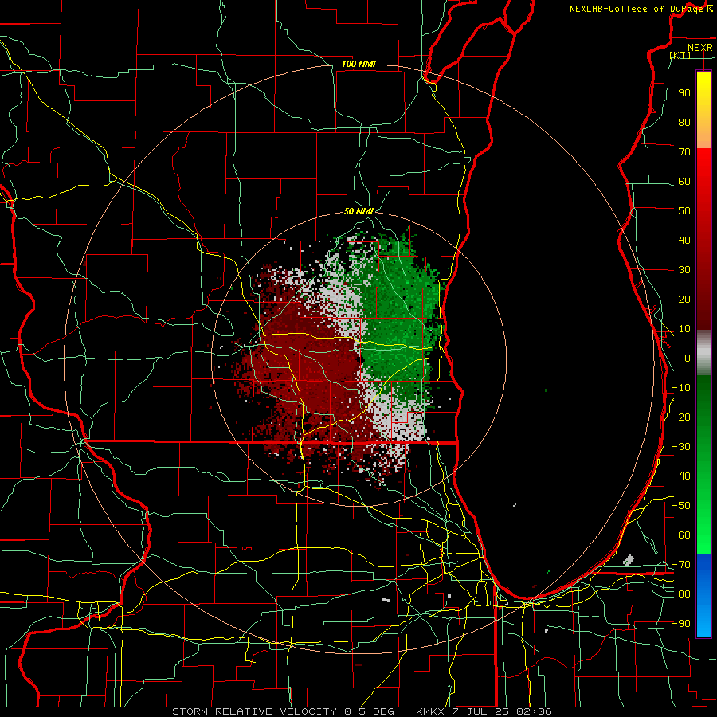Select the -70 value on velocity scale
This screenshot has height=717, width=717.
click(681, 565)
